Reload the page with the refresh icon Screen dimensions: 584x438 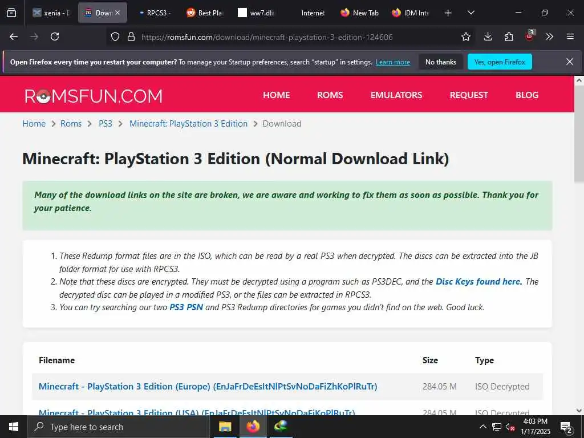(x=55, y=36)
